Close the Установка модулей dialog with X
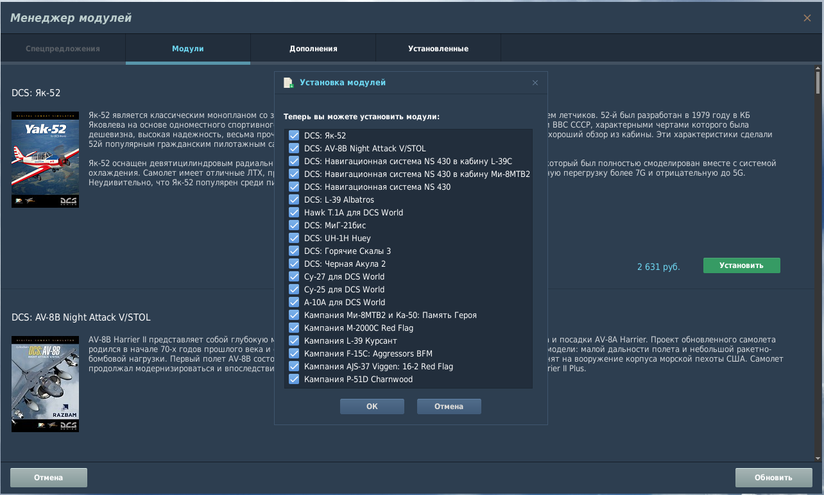Image resolution: width=824 pixels, height=495 pixels. pyautogui.click(x=535, y=83)
